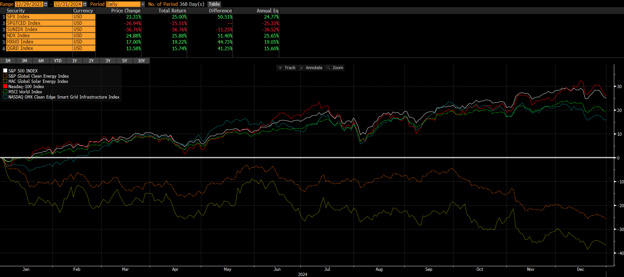Screen dimensions: 624x277
Task: Click the SUNIDX Index security field
Action: 39,29
